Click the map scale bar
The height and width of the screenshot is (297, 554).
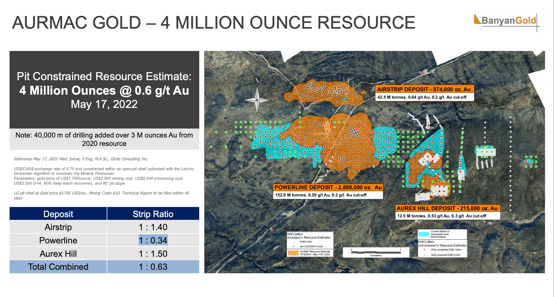click(x=376, y=252)
